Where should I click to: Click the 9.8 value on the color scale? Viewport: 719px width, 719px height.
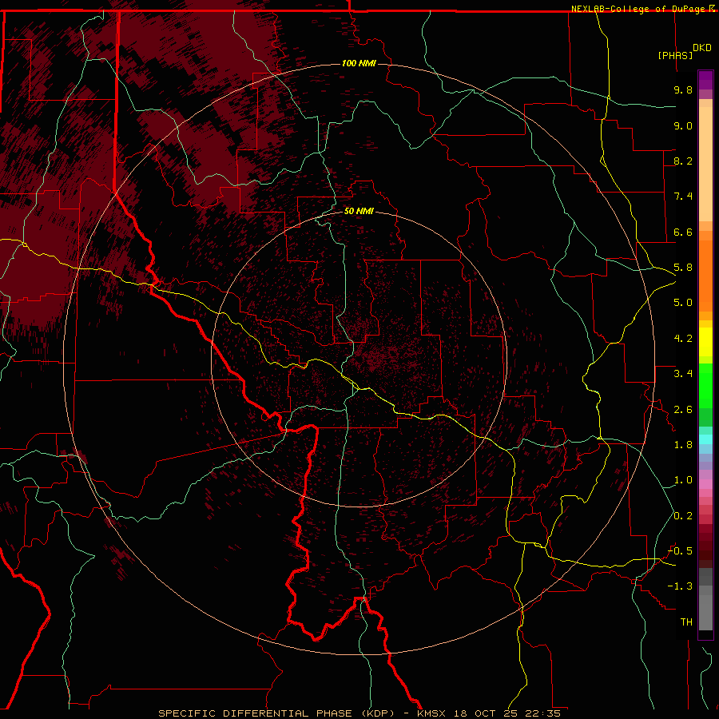(683, 89)
